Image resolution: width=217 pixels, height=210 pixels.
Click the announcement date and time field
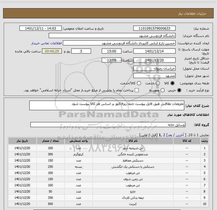click(x=41, y=28)
